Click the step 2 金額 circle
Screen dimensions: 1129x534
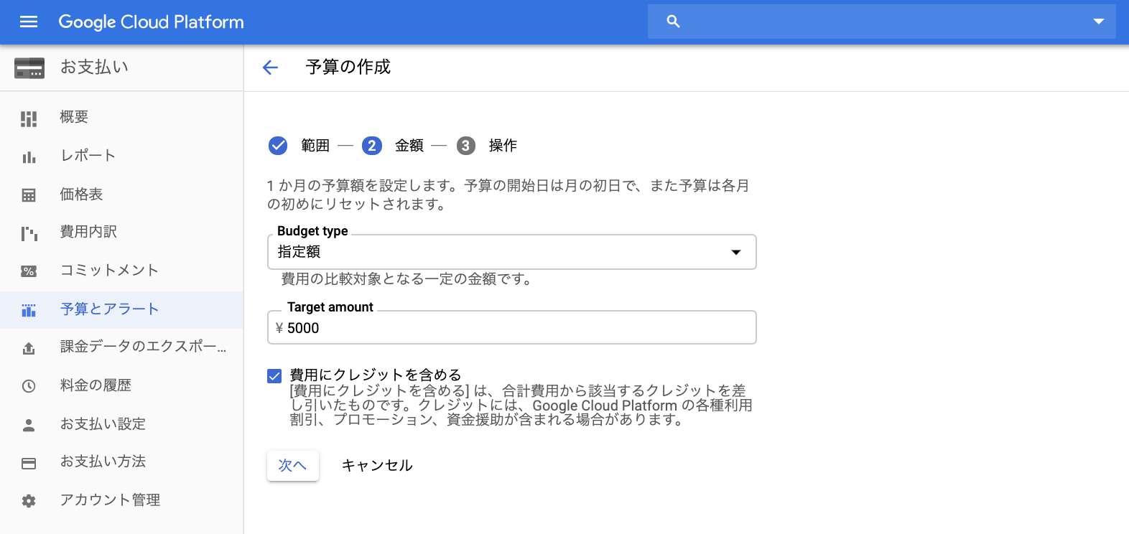(x=371, y=146)
